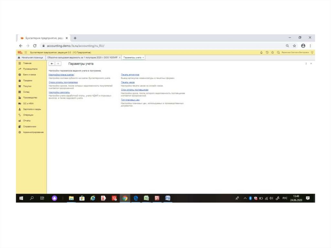
Task: Open the Настройка плана счетов link
Action: pyautogui.click(x=61, y=75)
